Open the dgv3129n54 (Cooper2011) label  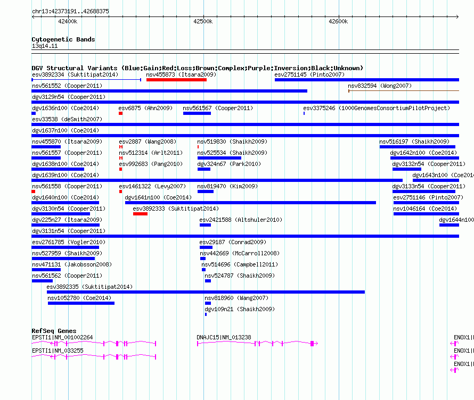coord(69,97)
